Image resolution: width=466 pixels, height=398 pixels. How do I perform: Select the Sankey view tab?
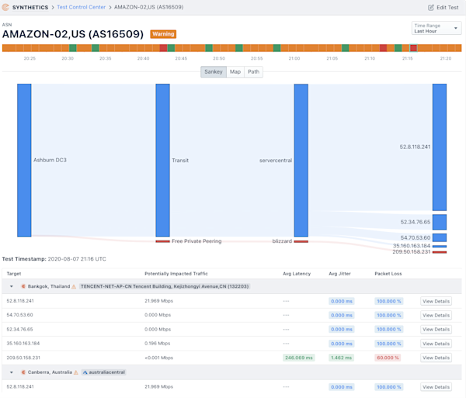point(214,72)
